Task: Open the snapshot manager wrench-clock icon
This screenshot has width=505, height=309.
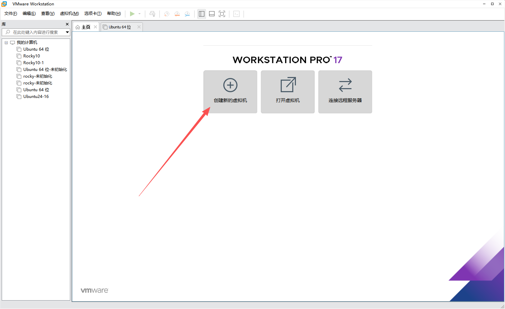Action: point(187,14)
